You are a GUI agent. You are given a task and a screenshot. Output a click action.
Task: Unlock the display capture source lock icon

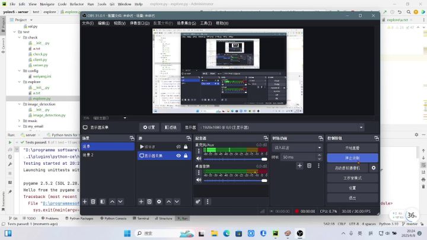pyautogui.click(x=186, y=156)
